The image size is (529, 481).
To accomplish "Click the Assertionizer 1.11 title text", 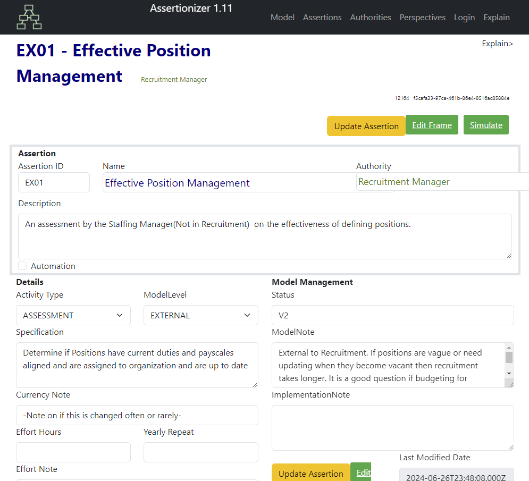I will (191, 8).
